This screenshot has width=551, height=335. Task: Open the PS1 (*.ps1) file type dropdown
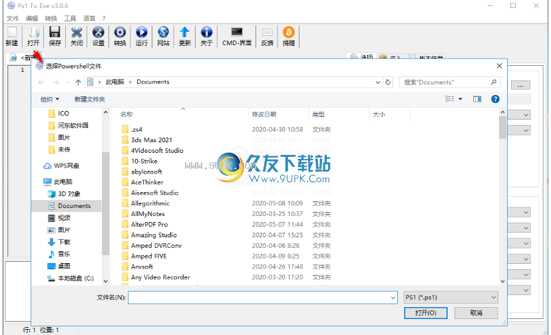click(451, 297)
